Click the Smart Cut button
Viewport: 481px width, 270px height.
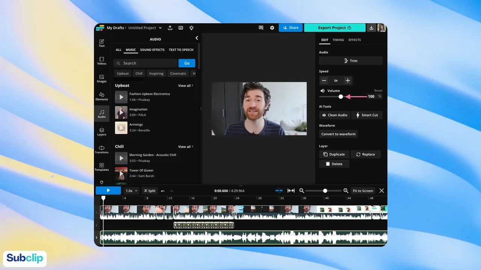click(367, 115)
